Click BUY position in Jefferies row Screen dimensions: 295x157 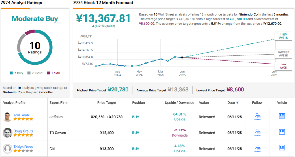[135, 117]
